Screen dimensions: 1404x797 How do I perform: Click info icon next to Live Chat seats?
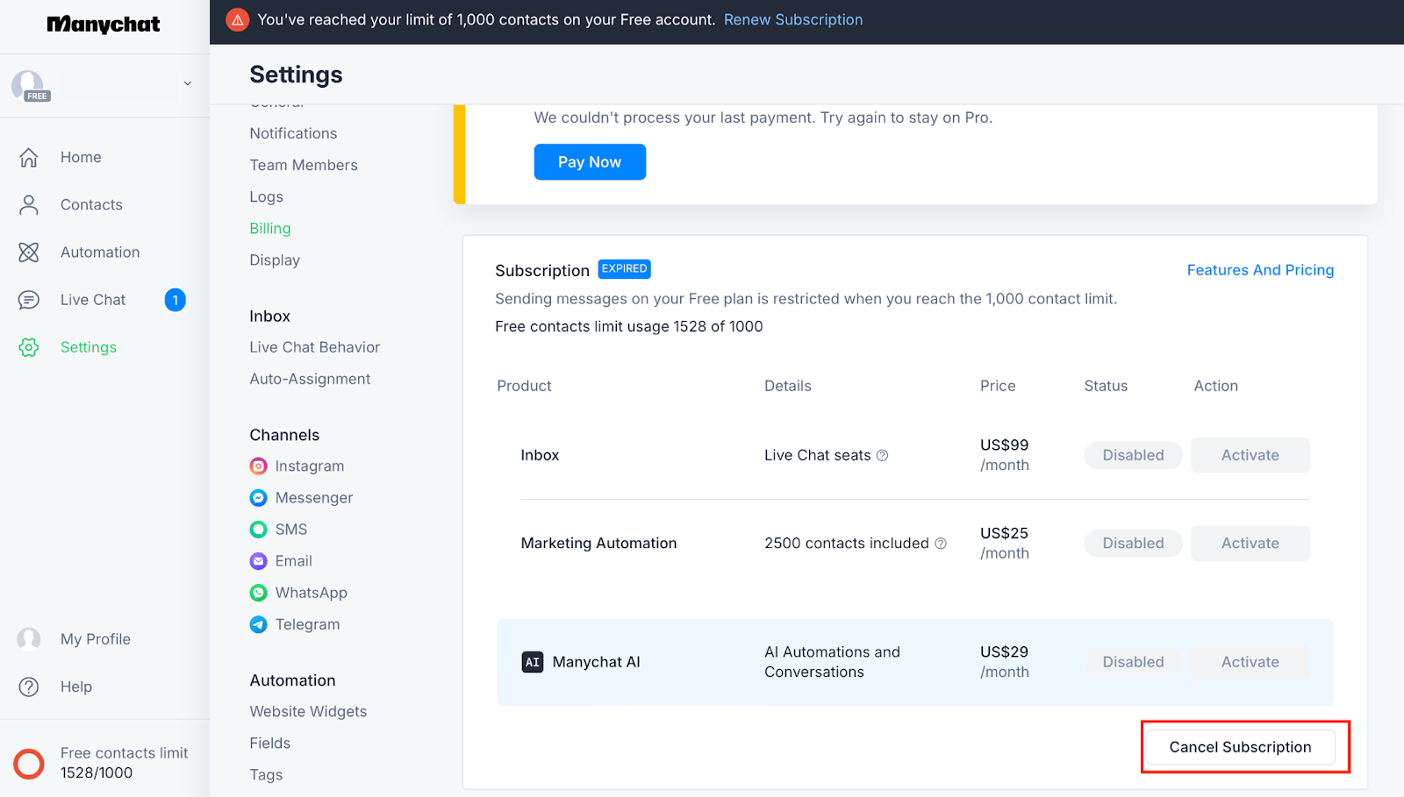(883, 455)
